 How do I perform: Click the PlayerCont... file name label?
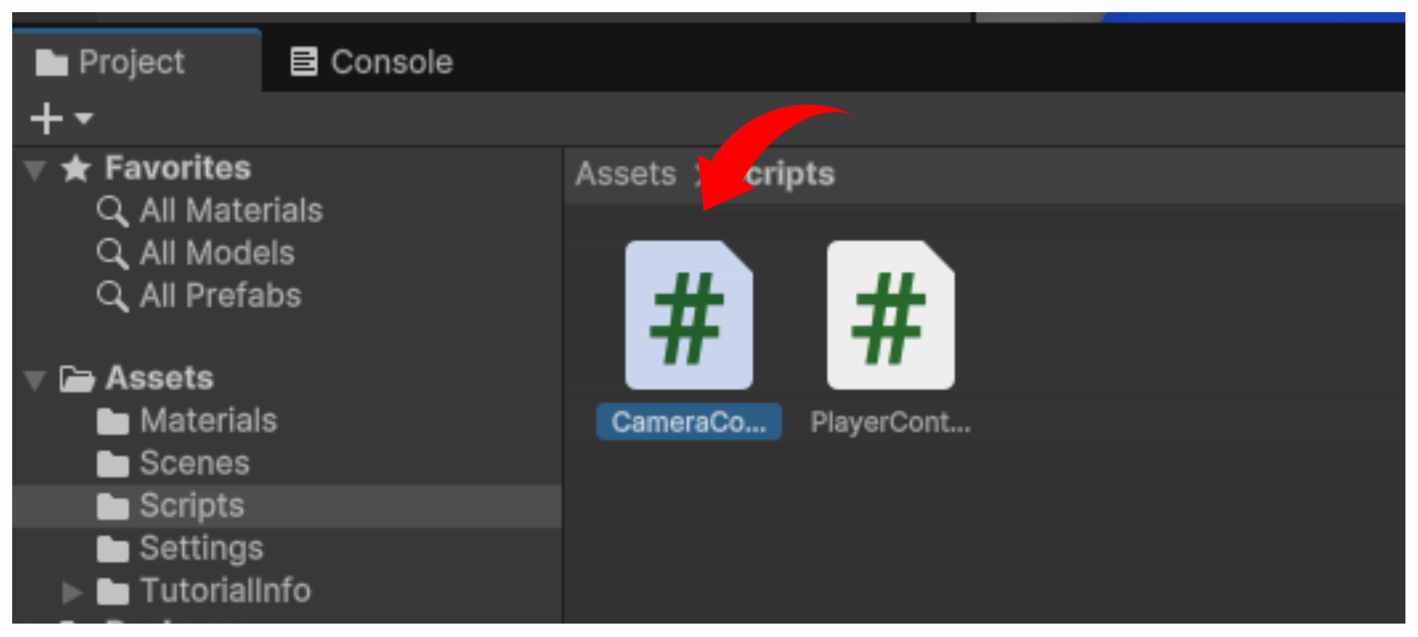click(x=890, y=422)
